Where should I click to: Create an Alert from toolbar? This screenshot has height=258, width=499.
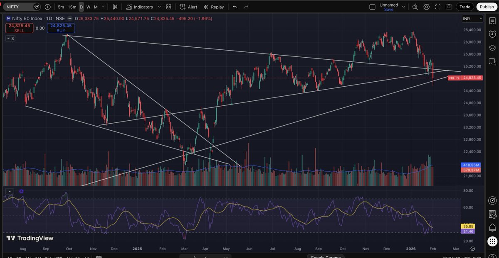click(188, 7)
